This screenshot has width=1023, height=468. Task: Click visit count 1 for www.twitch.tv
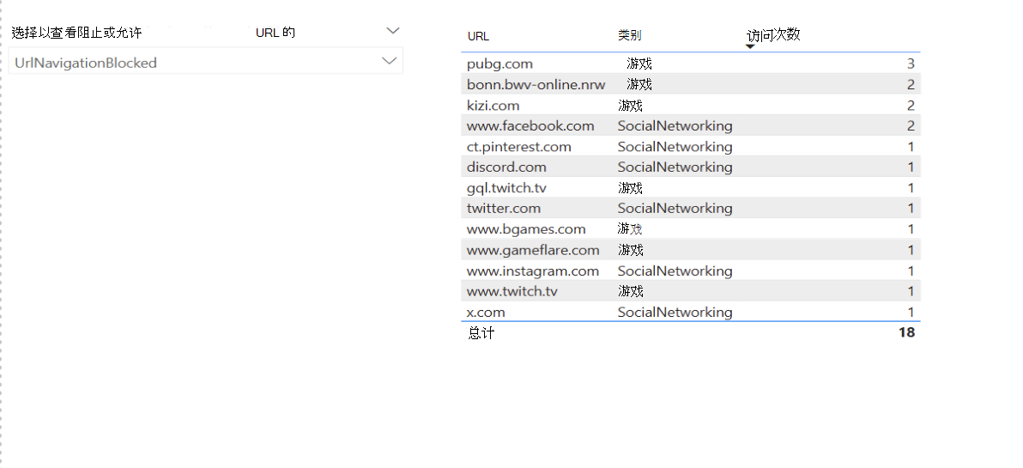(911, 291)
